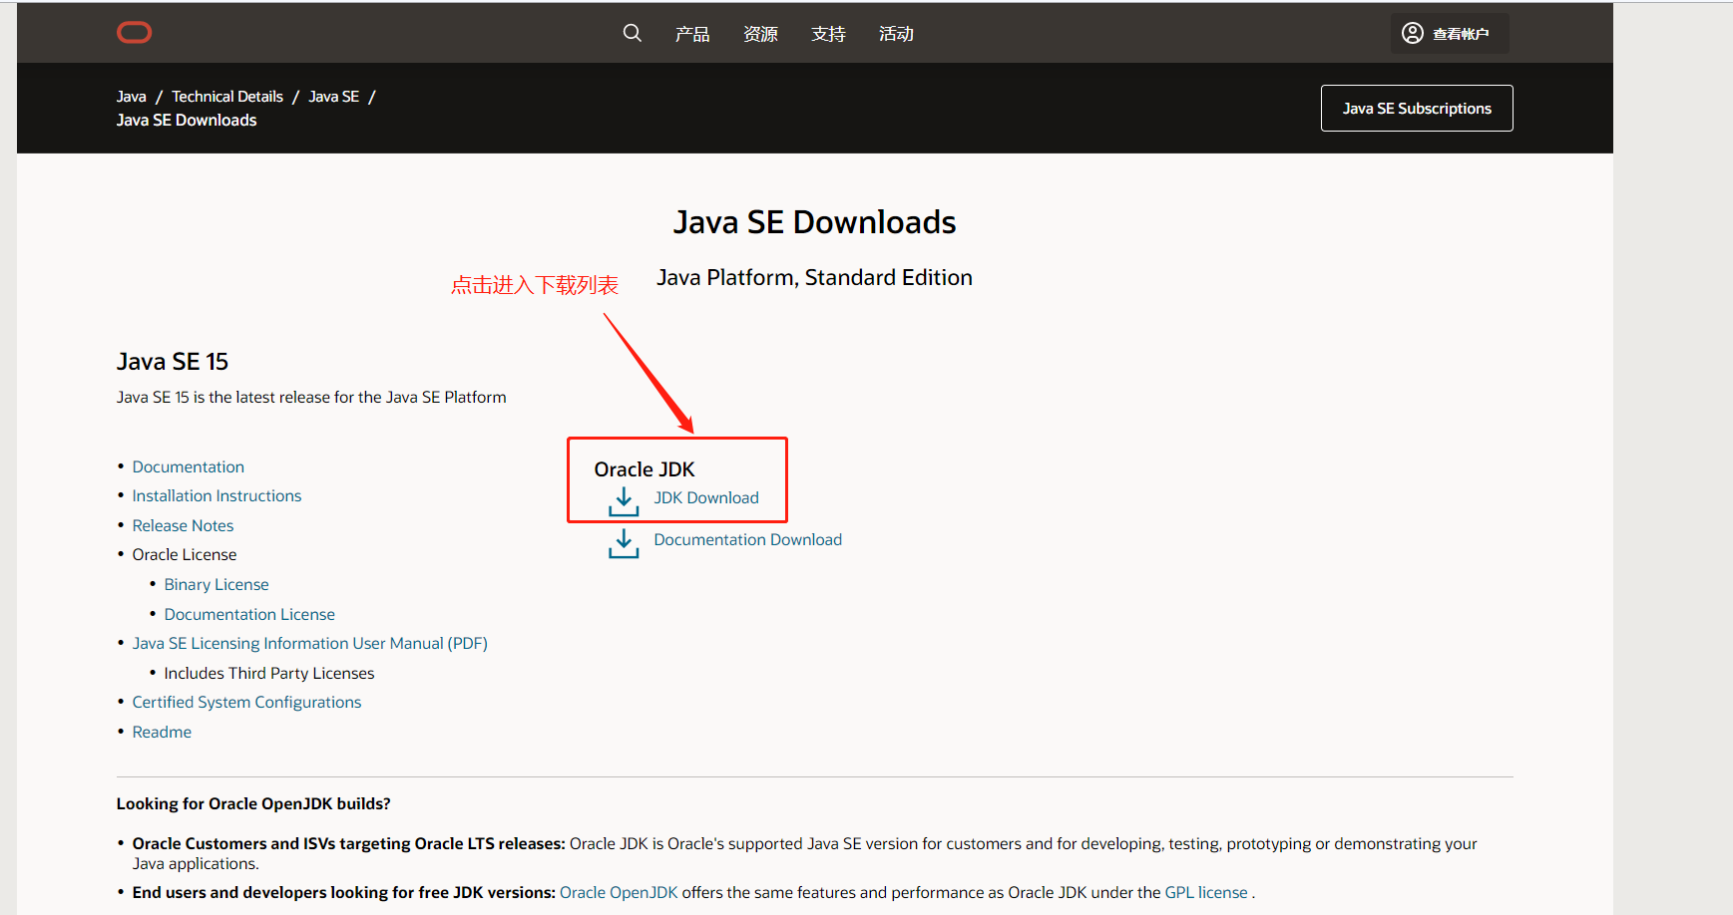Open Java SE Licensing Information User Manual
This screenshot has height=915, width=1733.
coord(309,643)
